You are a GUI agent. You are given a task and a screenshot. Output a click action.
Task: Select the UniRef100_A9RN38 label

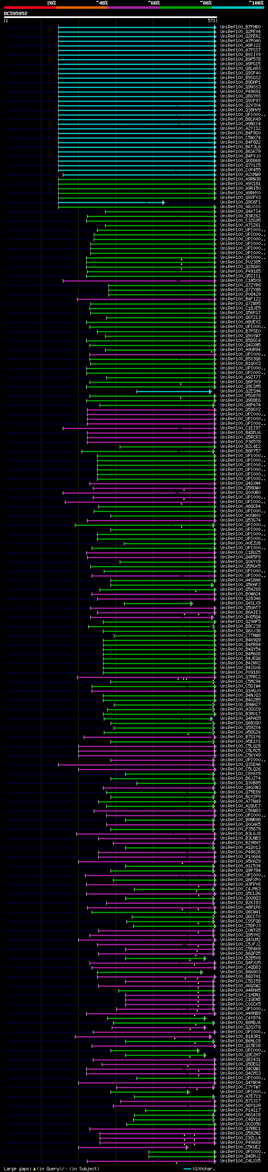point(241,179)
